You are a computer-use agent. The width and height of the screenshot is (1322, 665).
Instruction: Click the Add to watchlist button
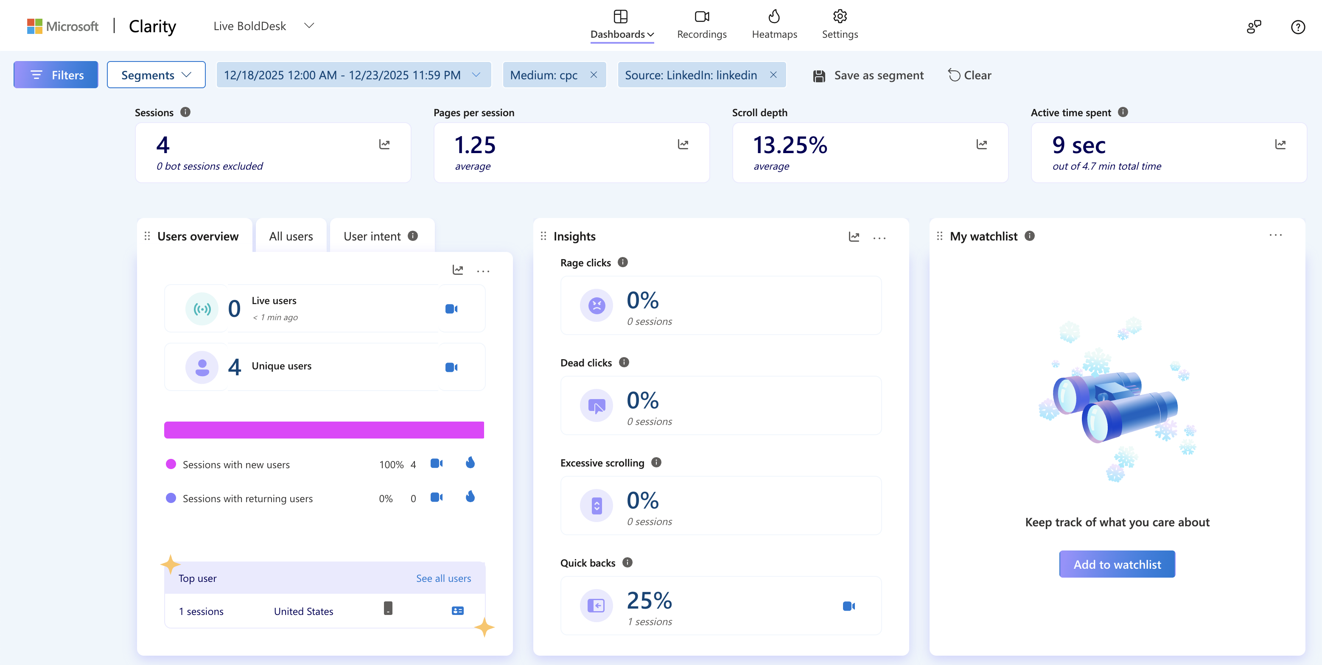tap(1117, 564)
